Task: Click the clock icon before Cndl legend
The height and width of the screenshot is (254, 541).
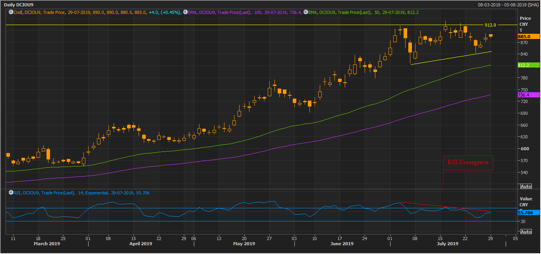Action: pyautogui.click(x=11, y=12)
